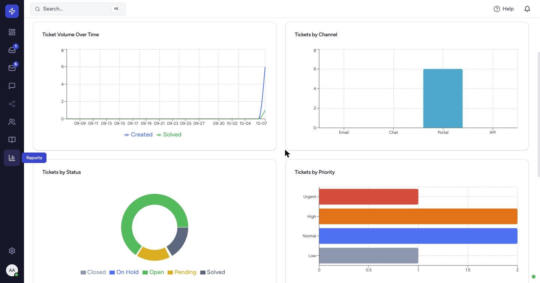This screenshot has height=283, width=540.
Task: Toggle the Open status legend item
Action: click(x=153, y=272)
